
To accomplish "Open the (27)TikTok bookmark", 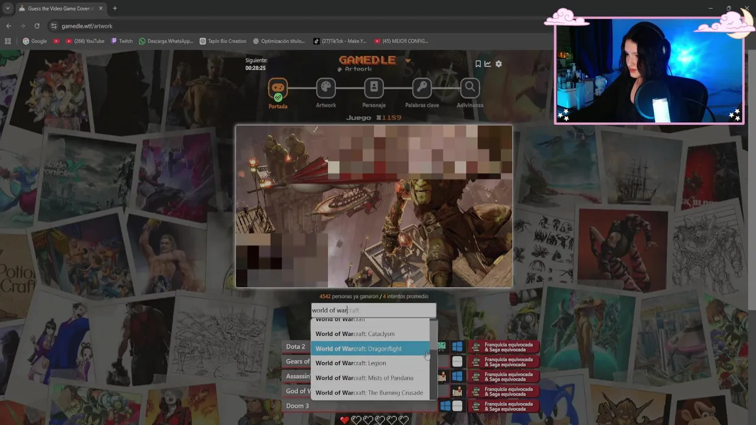I will click(x=340, y=41).
